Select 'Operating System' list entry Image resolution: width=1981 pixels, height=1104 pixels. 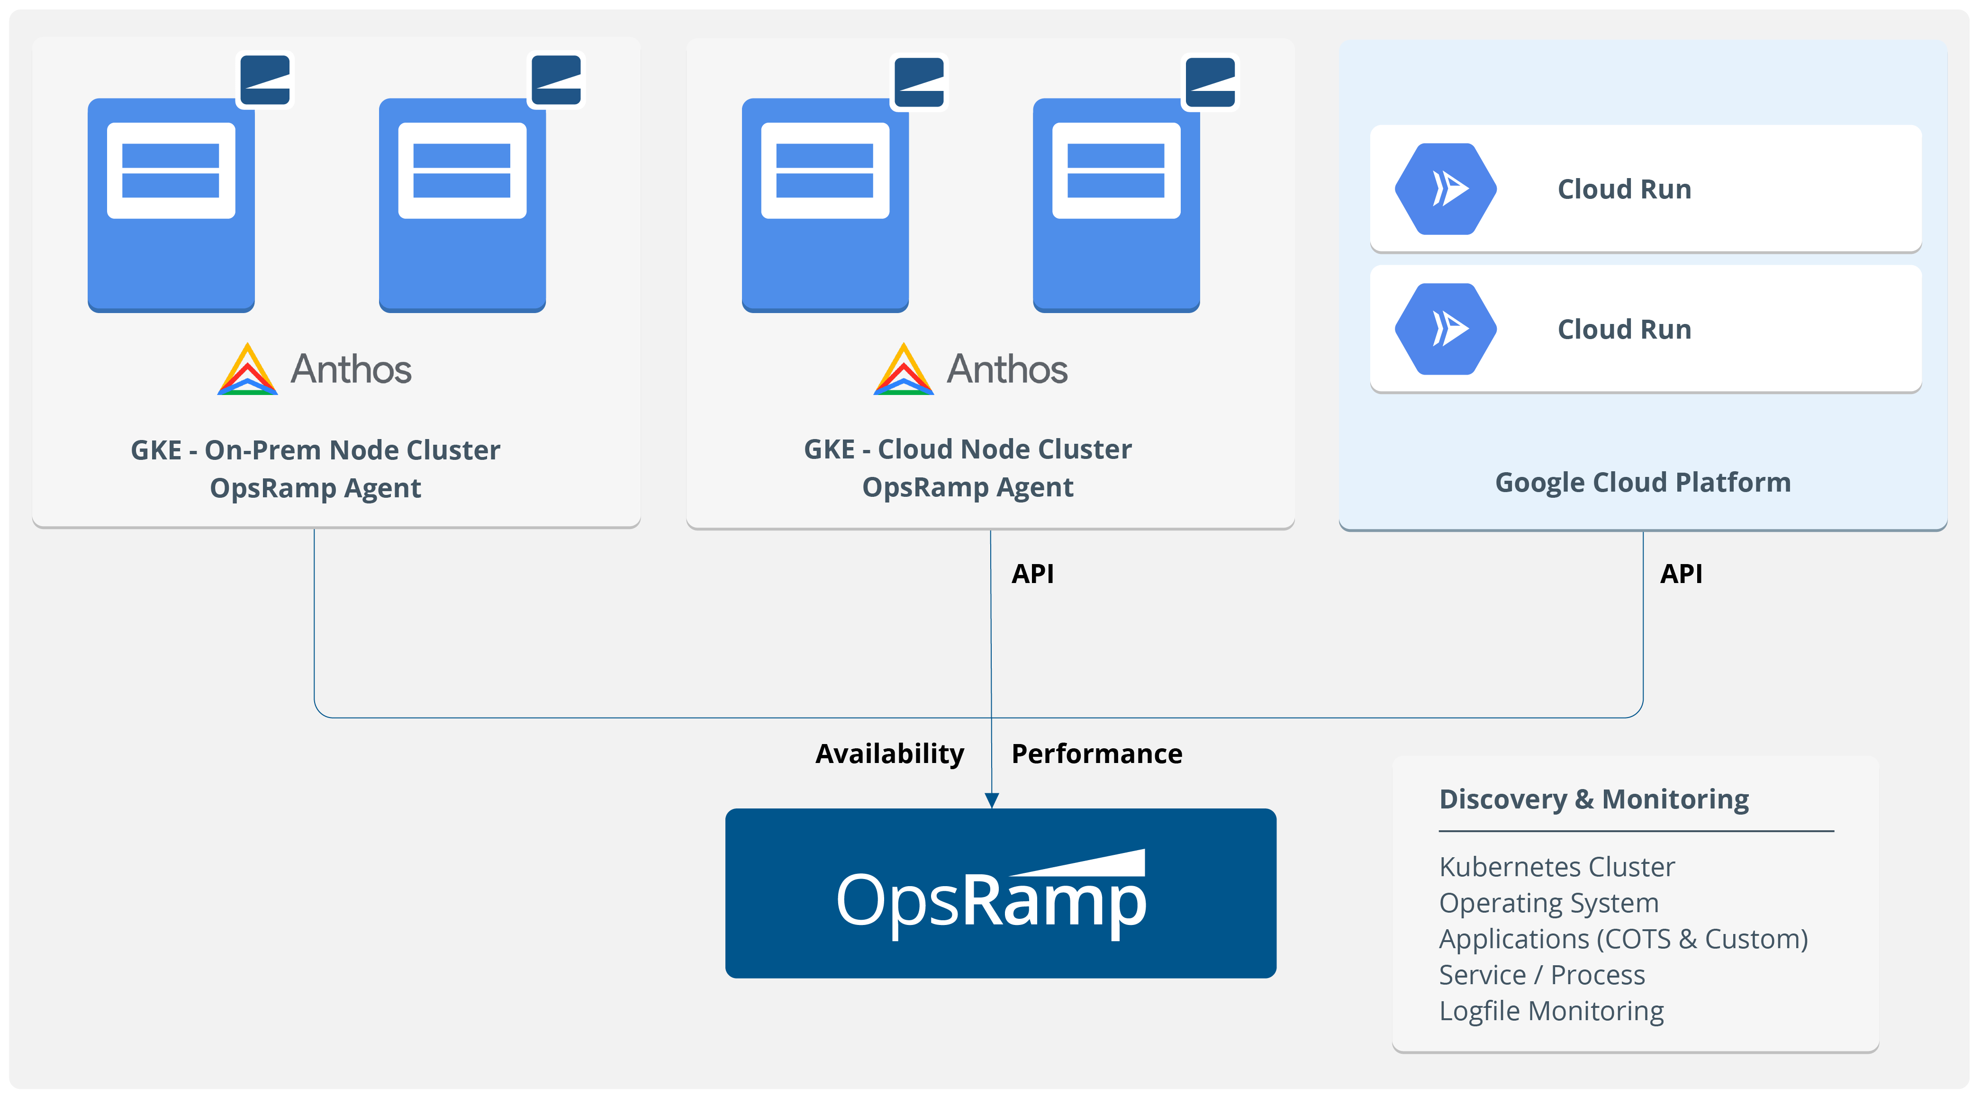(1549, 903)
